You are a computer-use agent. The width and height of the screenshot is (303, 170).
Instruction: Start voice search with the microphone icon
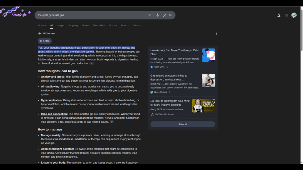click(157, 15)
